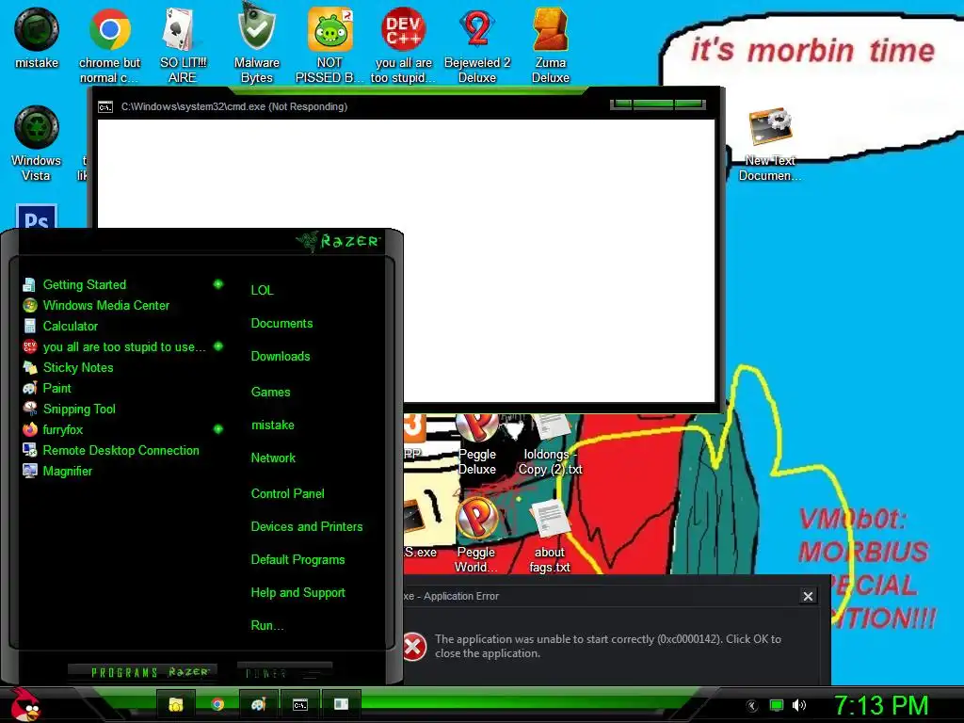Open Magnifier from the start menu
Viewport: 964px width, 723px height.
[57, 472]
